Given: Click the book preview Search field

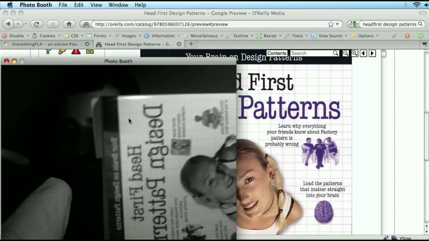Looking at the screenshot, I should 311,53.
